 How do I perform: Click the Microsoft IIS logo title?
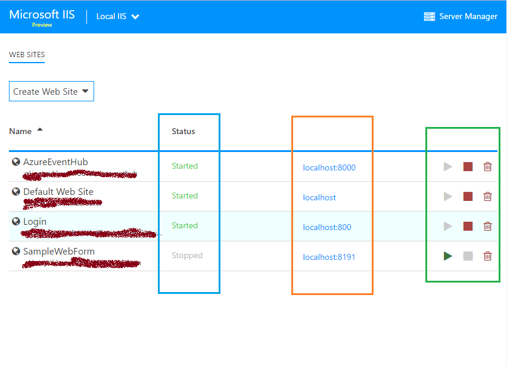click(x=42, y=14)
